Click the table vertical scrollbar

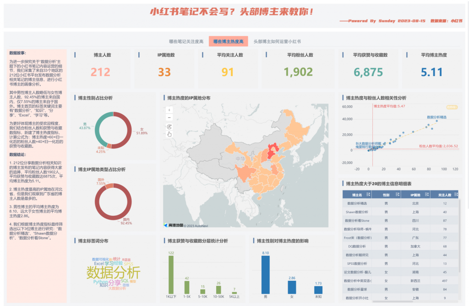pyautogui.click(x=460, y=236)
